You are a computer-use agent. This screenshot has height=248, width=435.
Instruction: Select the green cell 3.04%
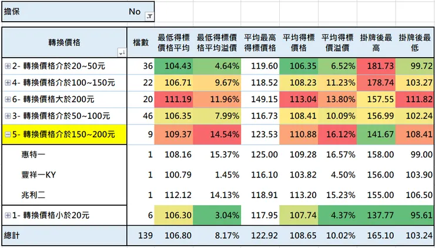click(x=217, y=215)
